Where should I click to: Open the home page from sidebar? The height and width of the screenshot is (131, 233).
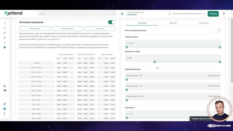5,23
